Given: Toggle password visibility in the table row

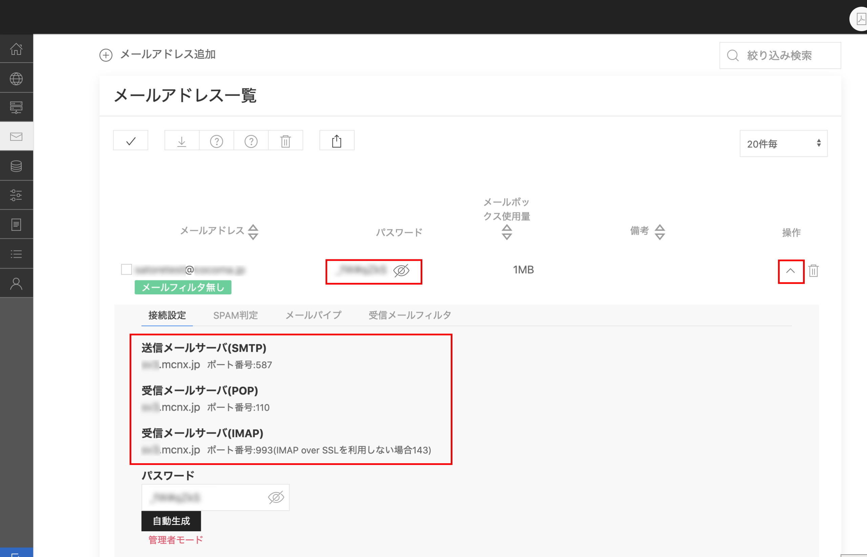Looking at the screenshot, I should [x=401, y=271].
